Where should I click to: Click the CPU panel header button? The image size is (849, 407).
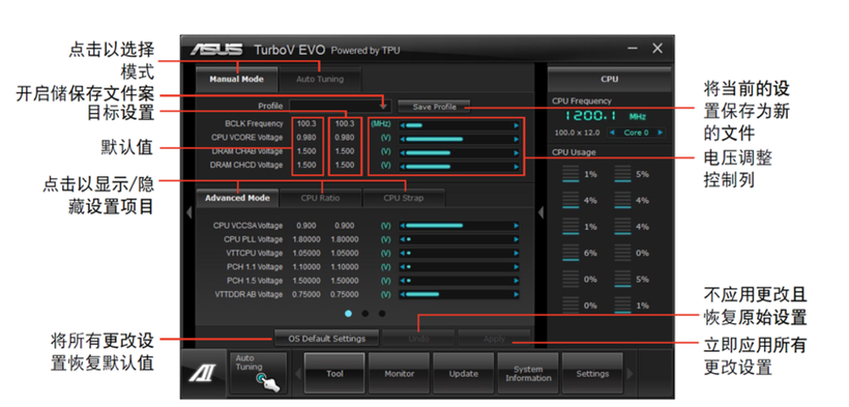click(x=610, y=79)
